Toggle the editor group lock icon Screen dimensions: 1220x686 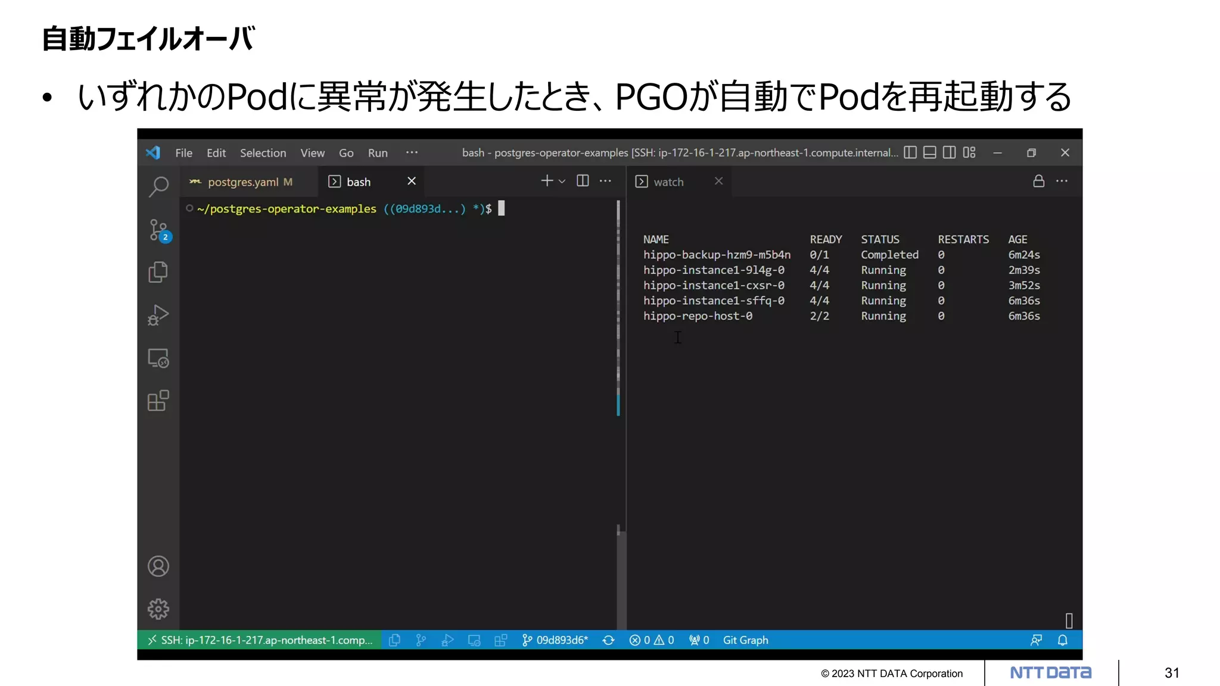pyautogui.click(x=1038, y=181)
